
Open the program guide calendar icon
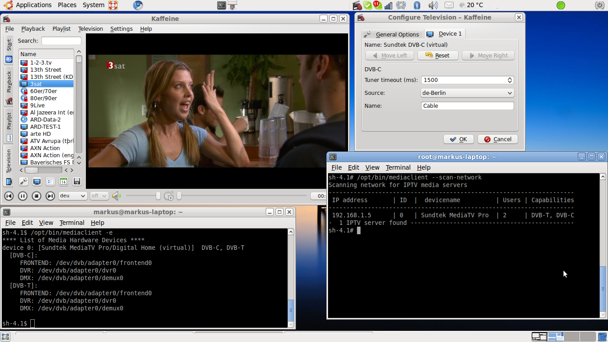pyautogui.click(x=64, y=181)
